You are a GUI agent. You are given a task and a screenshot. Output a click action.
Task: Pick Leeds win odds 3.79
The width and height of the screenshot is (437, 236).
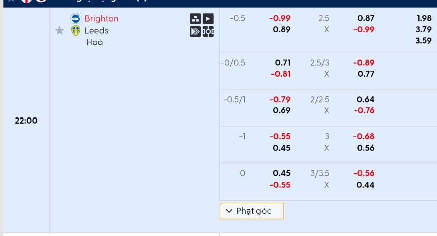[x=423, y=29]
